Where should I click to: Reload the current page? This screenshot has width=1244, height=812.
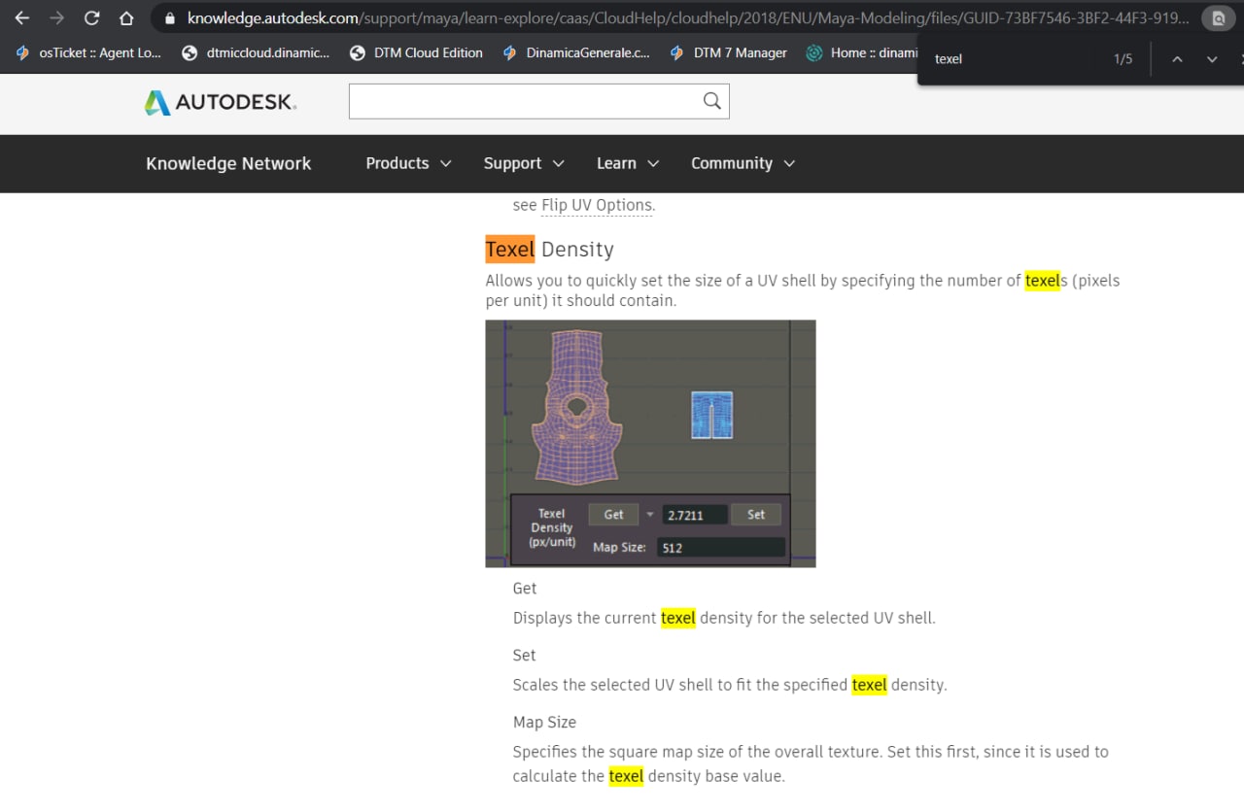[x=91, y=17]
